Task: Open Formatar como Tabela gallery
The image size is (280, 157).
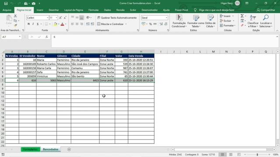Action: [196, 21]
